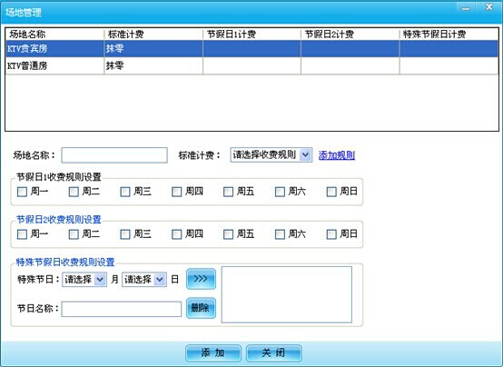Click the >>> add holiday button

click(201, 278)
